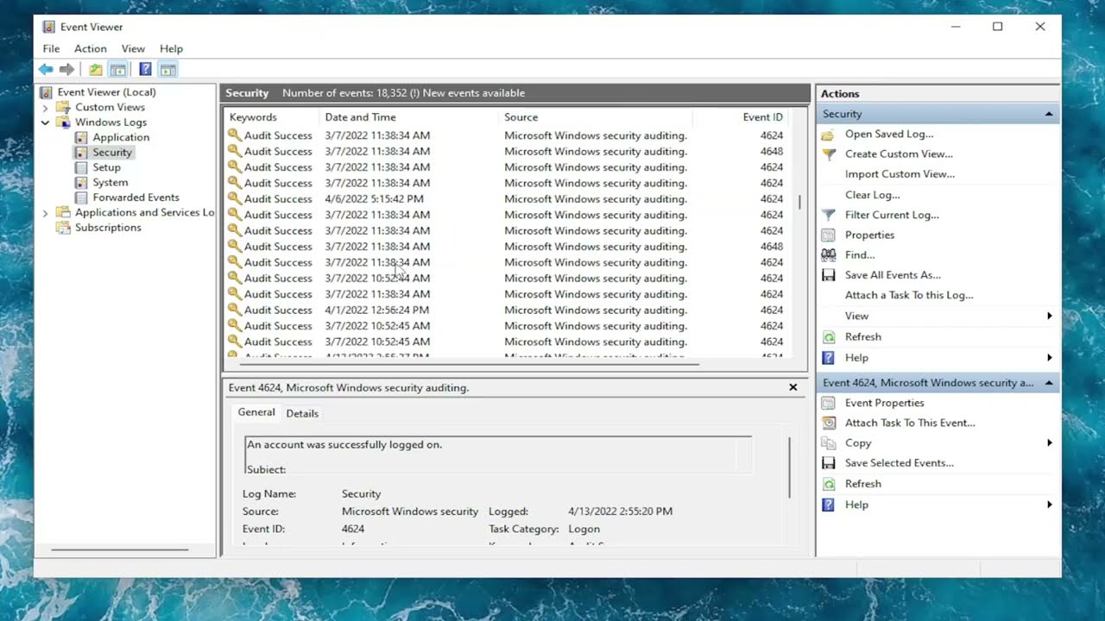Select the event dated 4/6/2022 5:15:42 PM
The height and width of the screenshot is (621, 1105).
pyautogui.click(x=506, y=199)
